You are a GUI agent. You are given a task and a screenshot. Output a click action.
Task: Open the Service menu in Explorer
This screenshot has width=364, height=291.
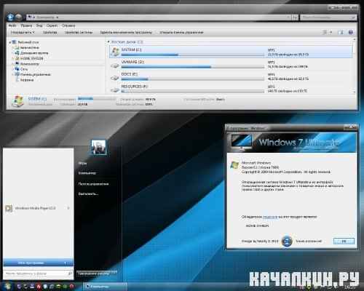(52, 25)
